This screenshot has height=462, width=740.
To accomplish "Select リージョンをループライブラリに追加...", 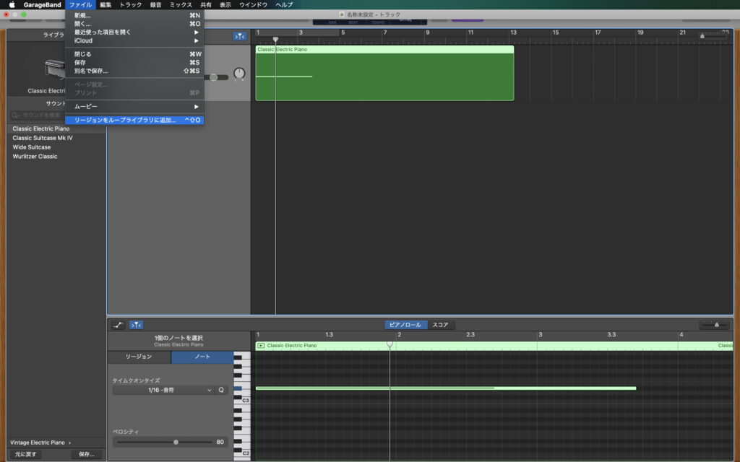I will click(x=134, y=121).
